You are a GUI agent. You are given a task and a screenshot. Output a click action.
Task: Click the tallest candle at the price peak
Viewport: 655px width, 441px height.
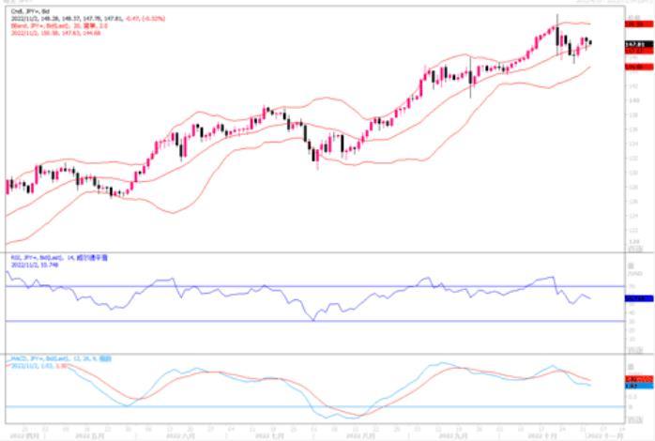tap(557, 36)
